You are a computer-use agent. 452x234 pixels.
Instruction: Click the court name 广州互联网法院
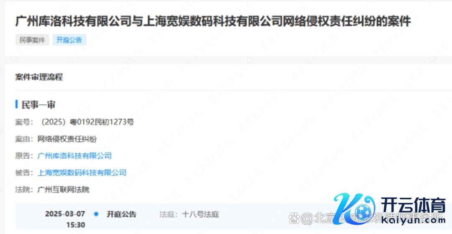point(64,189)
